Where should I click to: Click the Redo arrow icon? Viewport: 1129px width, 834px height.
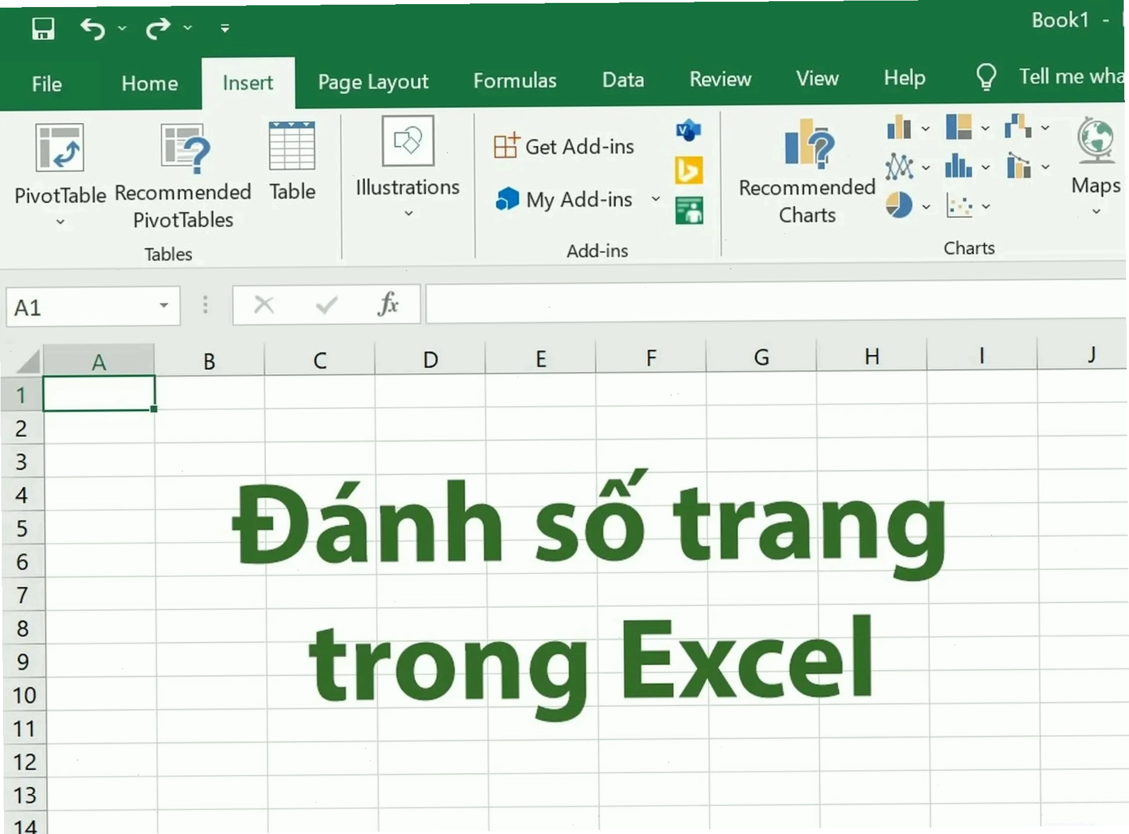158,28
